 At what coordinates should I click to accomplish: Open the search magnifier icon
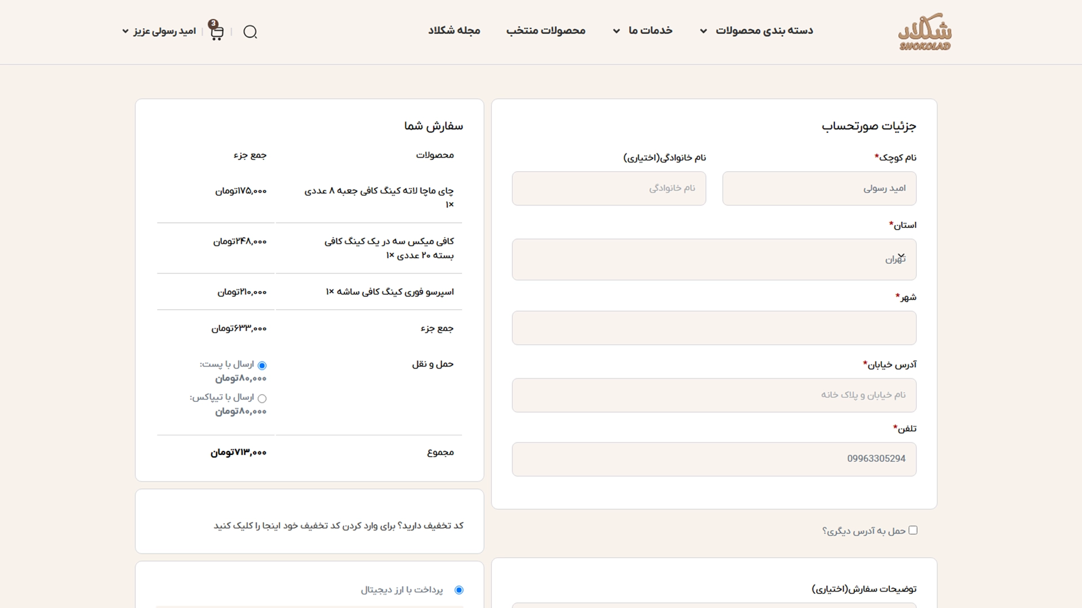pos(250,32)
